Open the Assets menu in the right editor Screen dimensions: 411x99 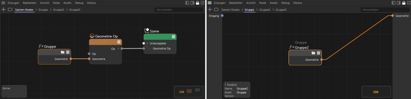[274, 3]
